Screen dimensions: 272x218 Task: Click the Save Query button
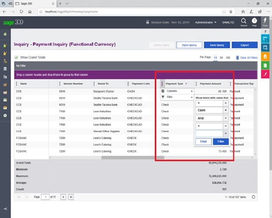pyautogui.click(x=217, y=45)
